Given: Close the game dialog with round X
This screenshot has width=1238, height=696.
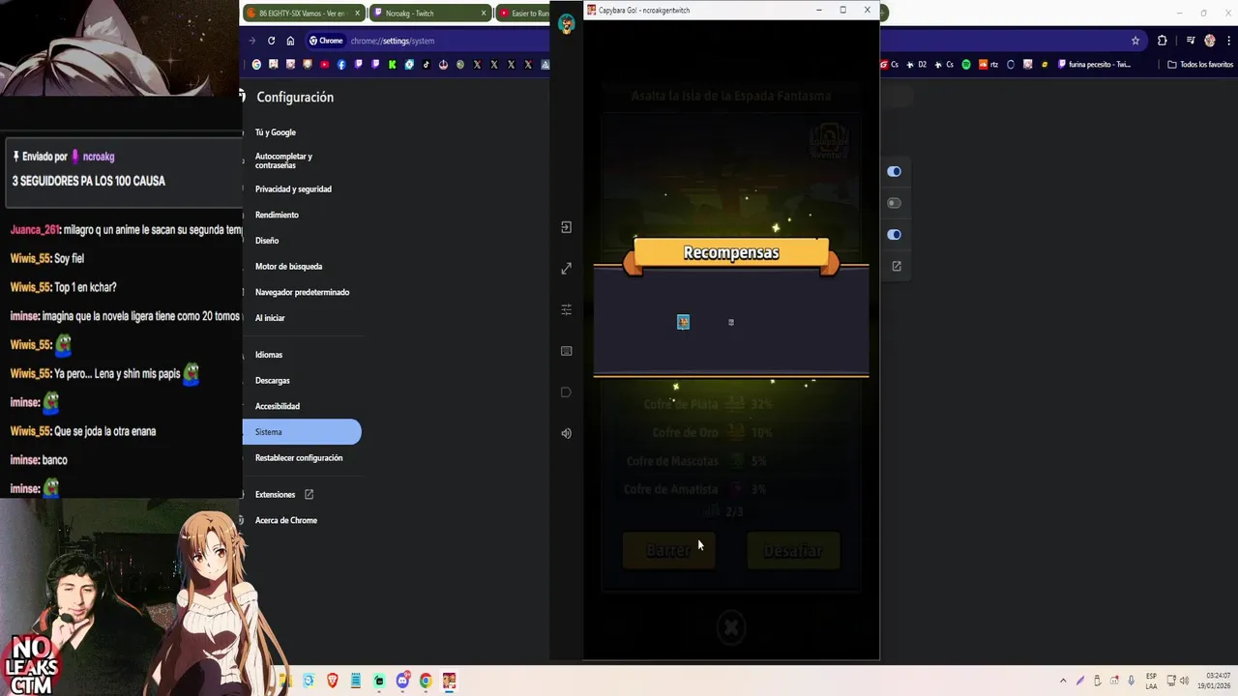Looking at the screenshot, I should tap(731, 628).
